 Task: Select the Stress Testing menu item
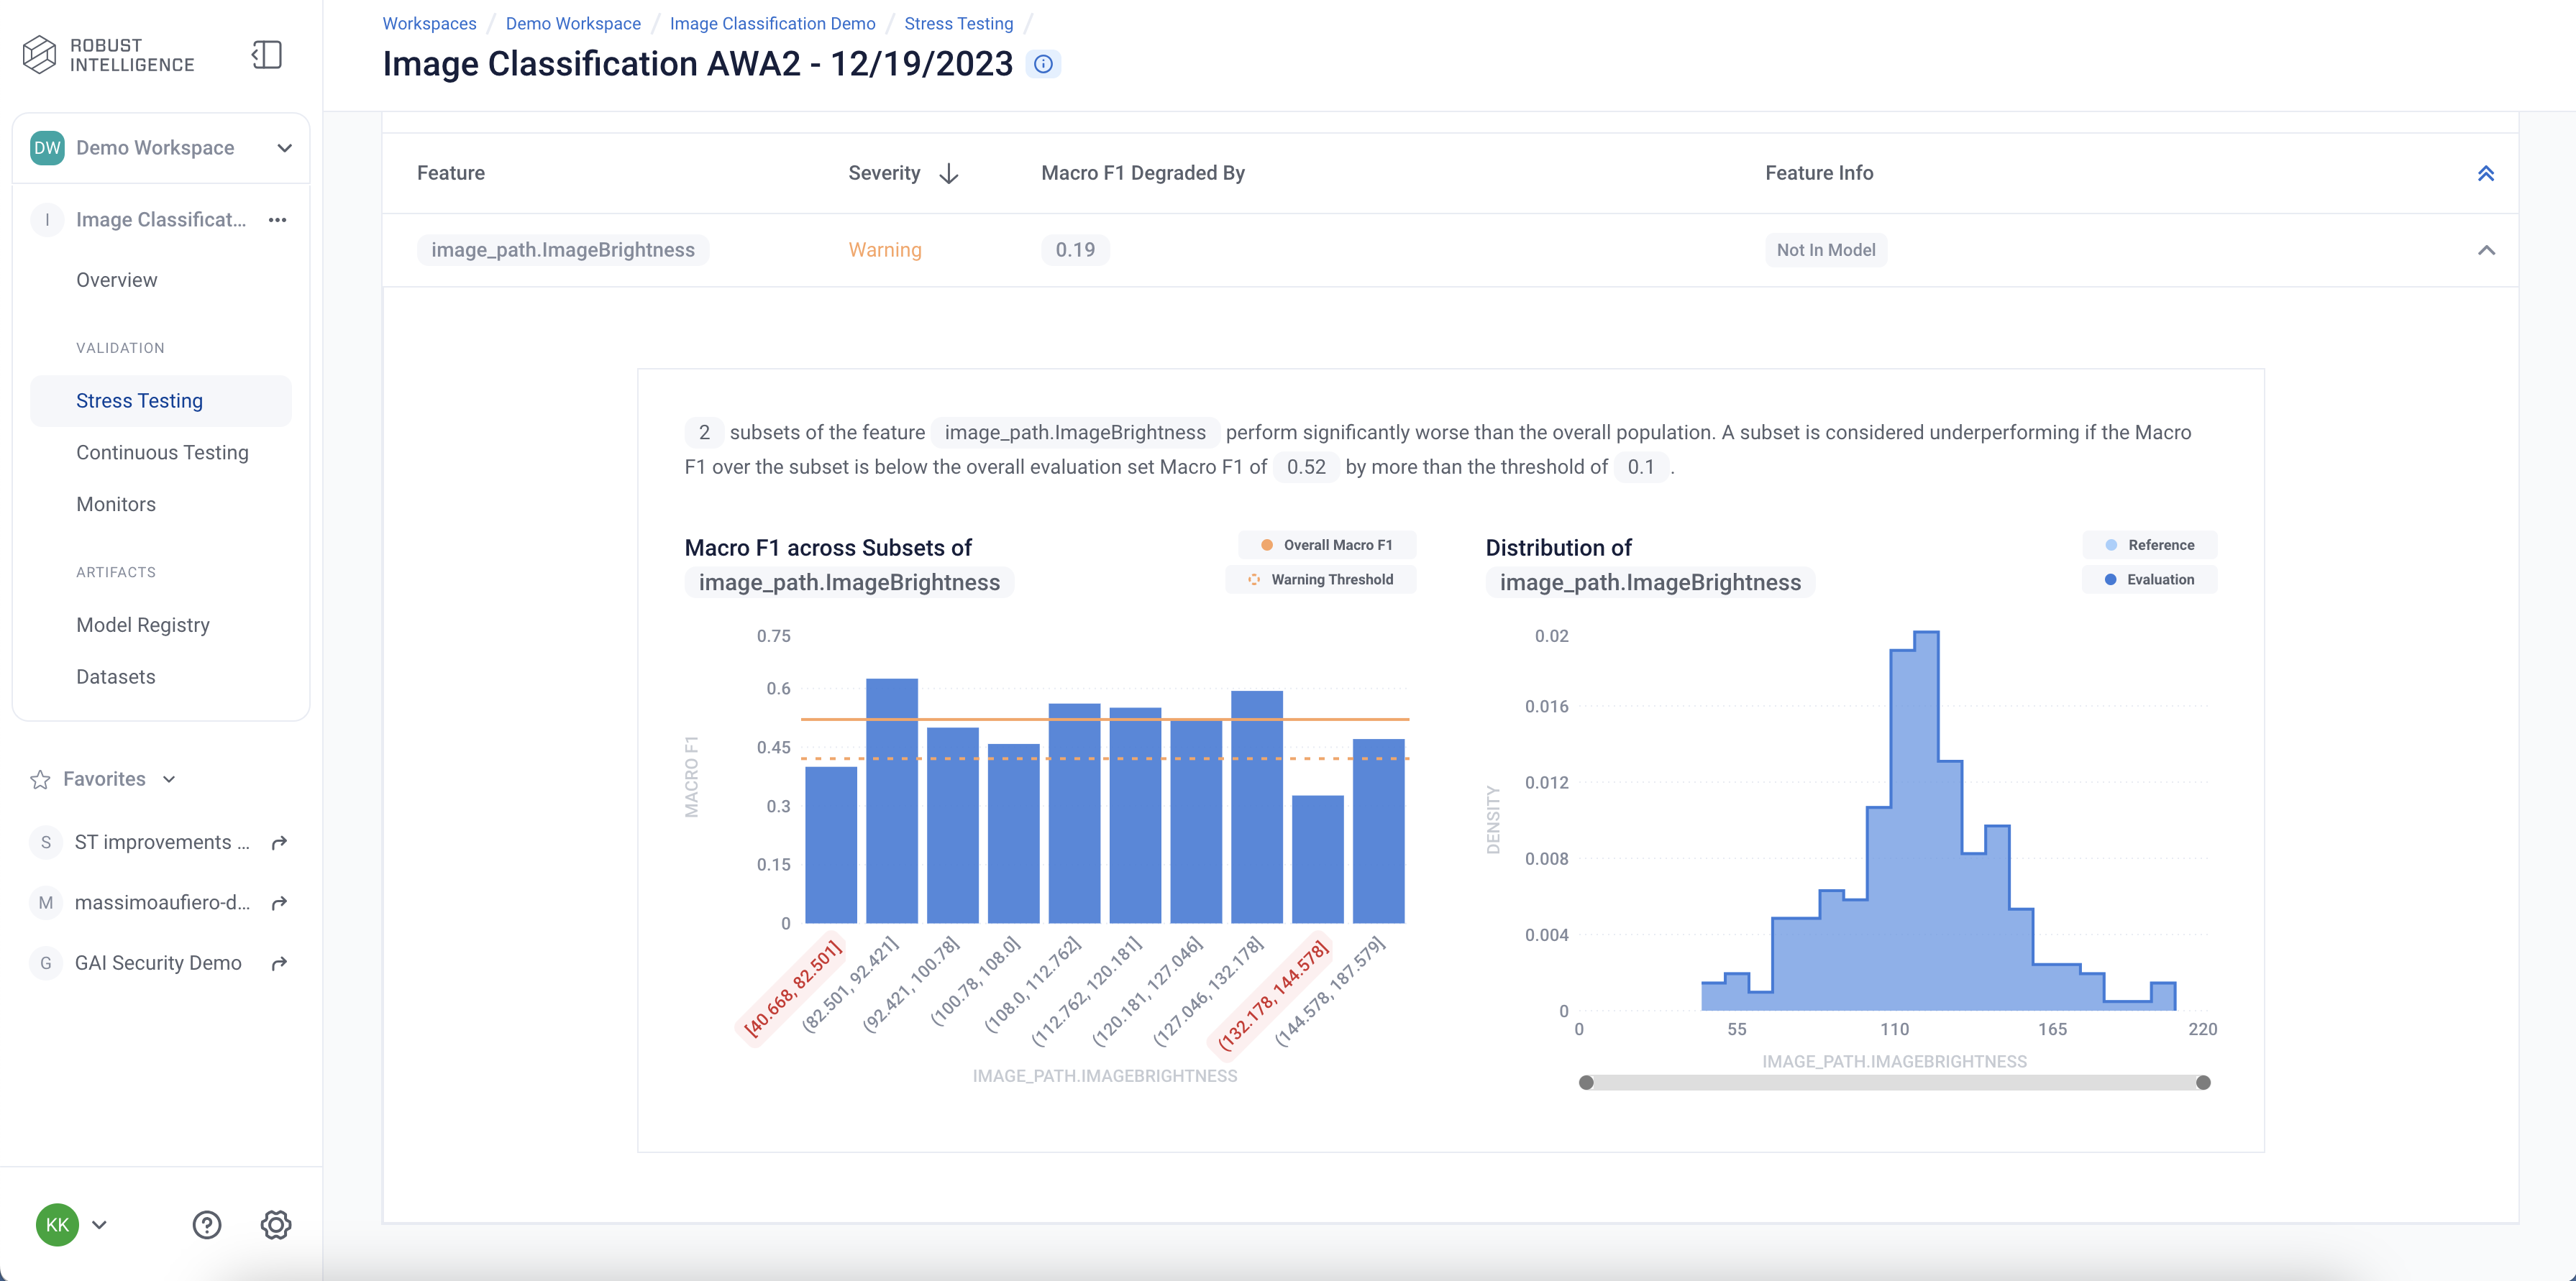tap(138, 399)
